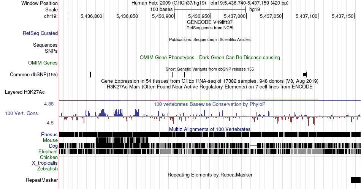This screenshot has width=361, height=189.
Task: Click the RepeatMasker black repeat block
Action: point(356,180)
